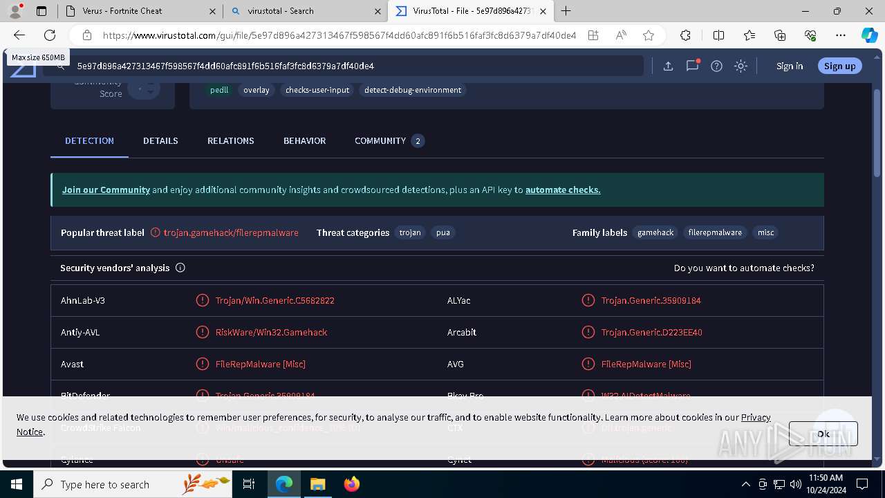Open the BEHAVIOR tab
Viewport: 885px width, 498px height.
pyautogui.click(x=304, y=140)
